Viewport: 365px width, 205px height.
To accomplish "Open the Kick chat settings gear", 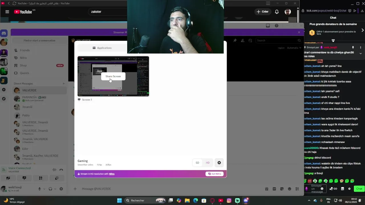I will 349,189.
